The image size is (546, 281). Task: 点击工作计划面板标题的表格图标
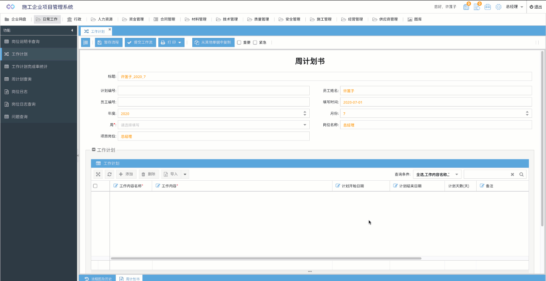point(98,163)
